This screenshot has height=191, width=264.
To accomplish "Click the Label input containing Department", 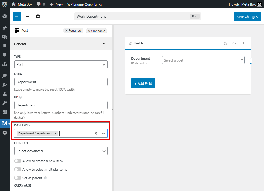I will 61,82.
